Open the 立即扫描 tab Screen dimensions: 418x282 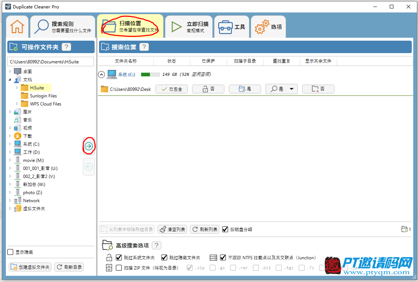click(188, 27)
